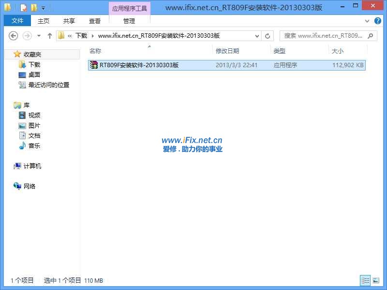387x290 pixels.
Task: Click the properties icon in quick access toolbar
Action: [23, 8]
